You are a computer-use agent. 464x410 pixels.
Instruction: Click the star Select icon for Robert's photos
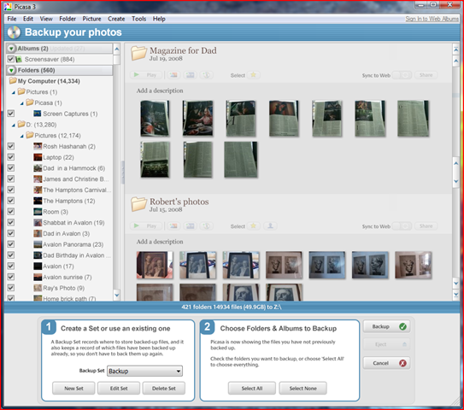[x=253, y=226]
